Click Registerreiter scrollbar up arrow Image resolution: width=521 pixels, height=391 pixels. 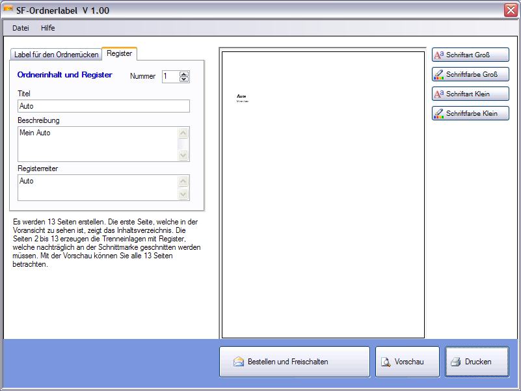[183, 182]
